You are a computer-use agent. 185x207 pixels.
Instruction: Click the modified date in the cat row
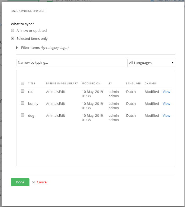[x=92, y=94]
